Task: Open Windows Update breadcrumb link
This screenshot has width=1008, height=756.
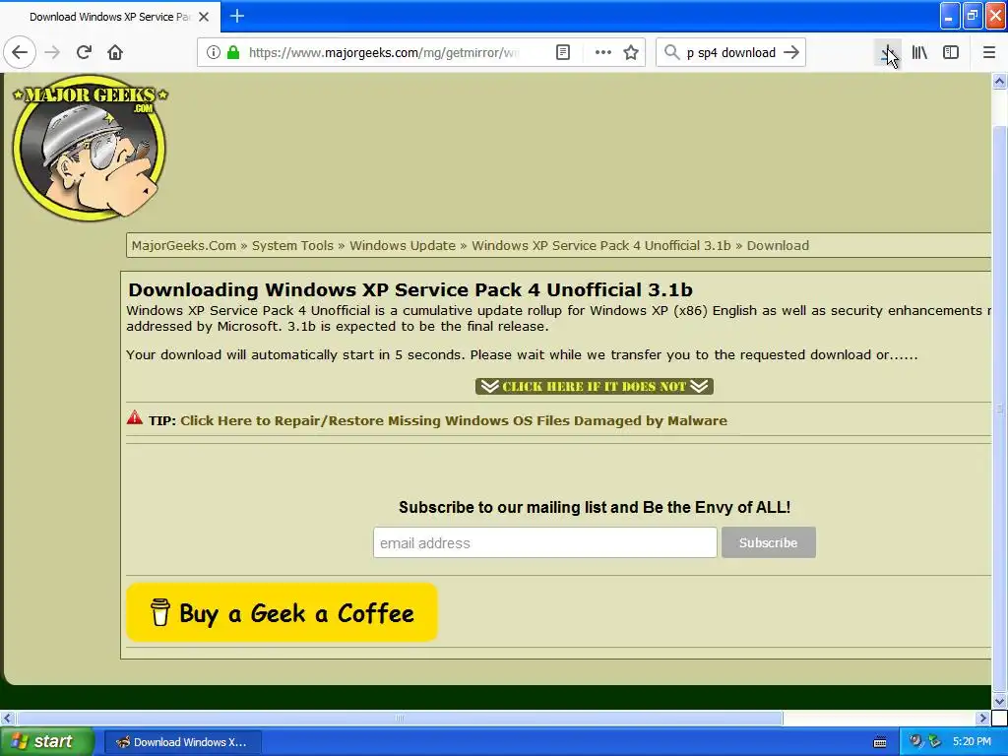Action: coord(403,245)
